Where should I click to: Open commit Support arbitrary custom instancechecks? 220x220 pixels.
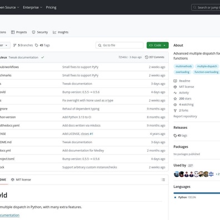89,167
